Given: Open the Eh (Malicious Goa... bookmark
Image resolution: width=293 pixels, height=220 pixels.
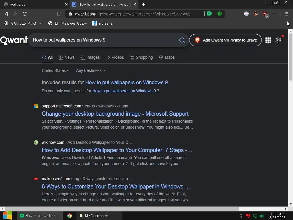Looking at the screenshot, I should (68, 23).
